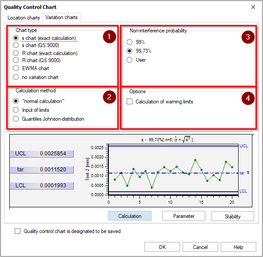
Task: Click the Calculation button
Action: (130, 216)
